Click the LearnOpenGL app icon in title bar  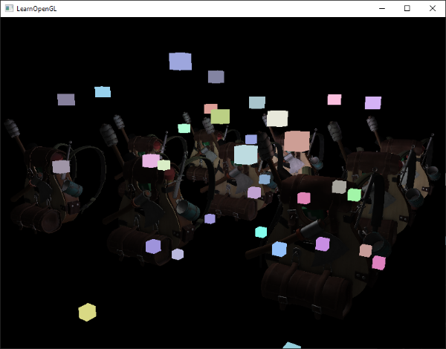[x=8, y=8]
